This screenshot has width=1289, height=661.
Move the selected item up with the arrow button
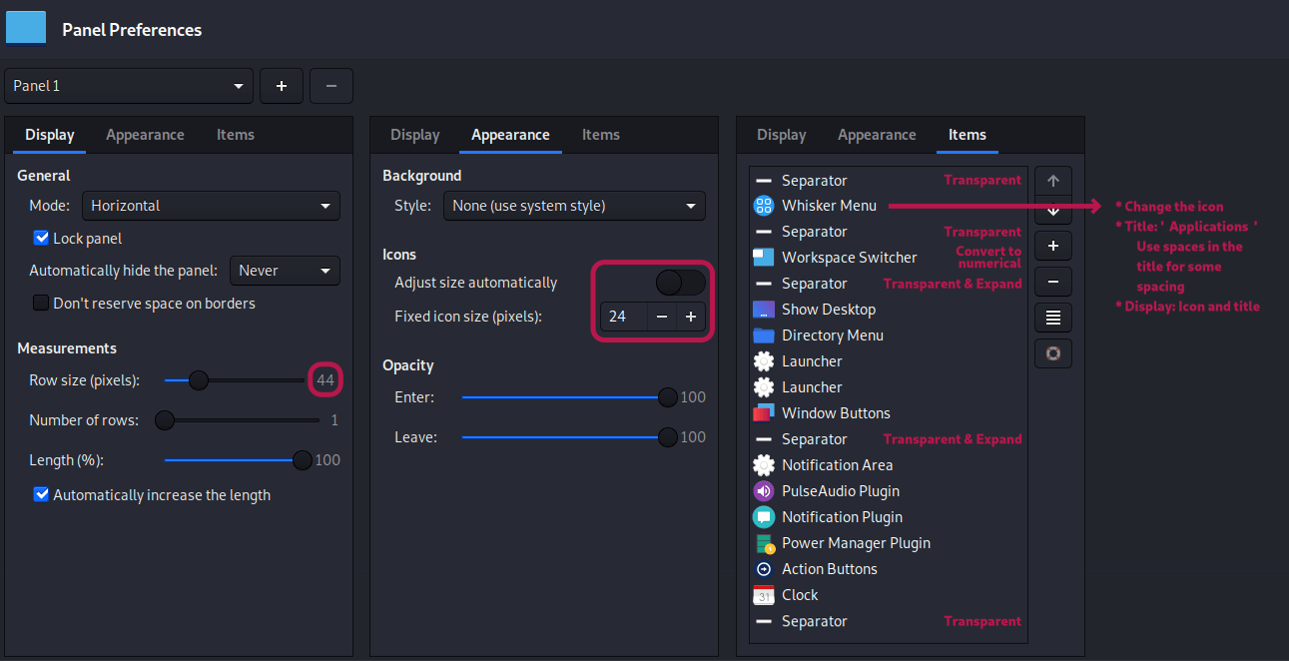(1052, 180)
